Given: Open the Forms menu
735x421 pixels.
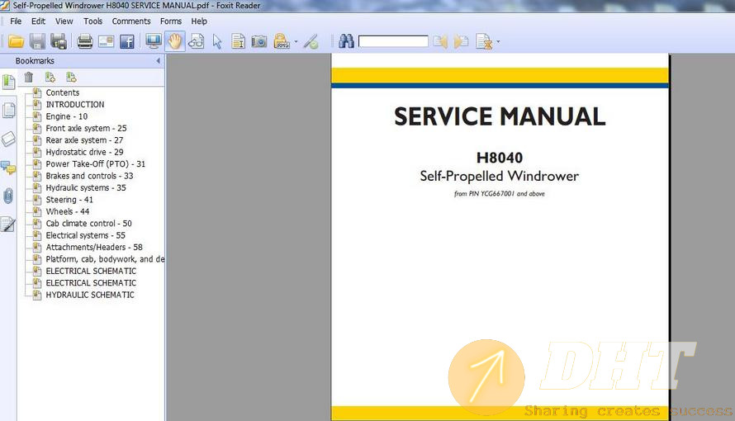Looking at the screenshot, I should pyautogui.click(x=171, y=21).
